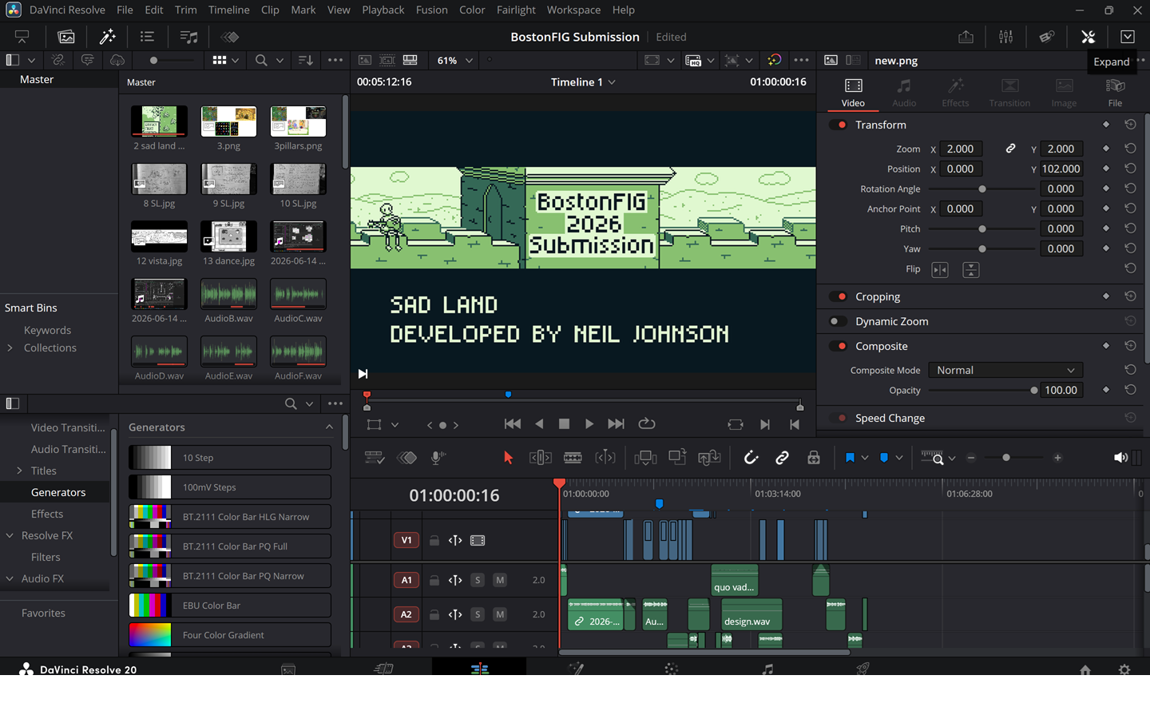
Task: Toggle timeline Linked Selection chain
Action: (782, 458)
